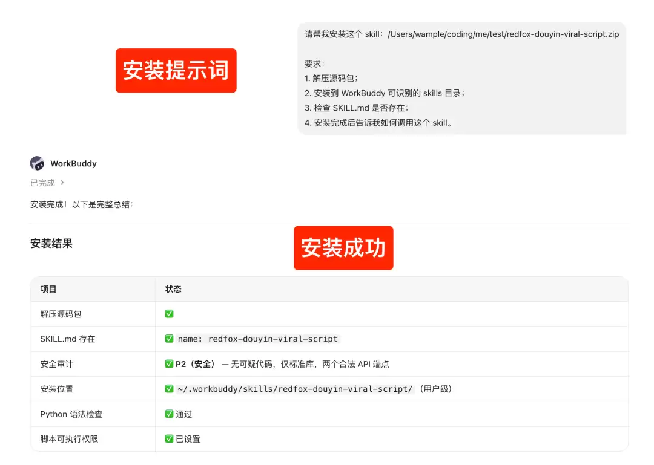The width and height of the screenshot is (654, 465).
Task: Click the install path ~/.workbuddy/skills code text
Action: click(295, 389)
